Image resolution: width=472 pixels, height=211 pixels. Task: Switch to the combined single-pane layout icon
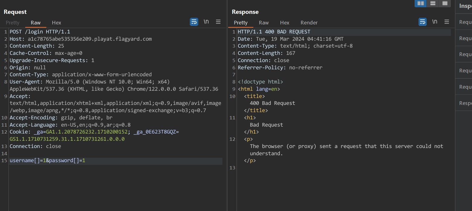pos(445,3)
